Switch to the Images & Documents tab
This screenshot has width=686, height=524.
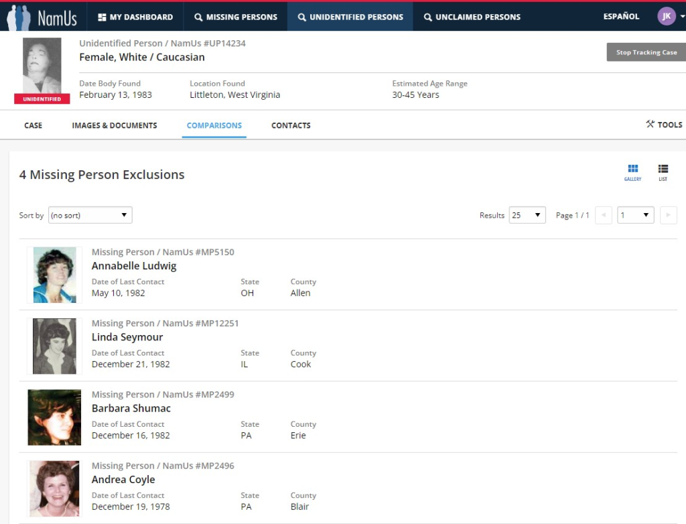coord(115,125)
